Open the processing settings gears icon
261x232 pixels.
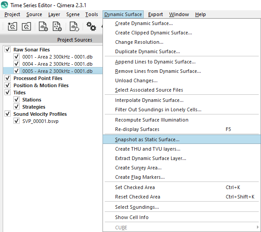91,26
